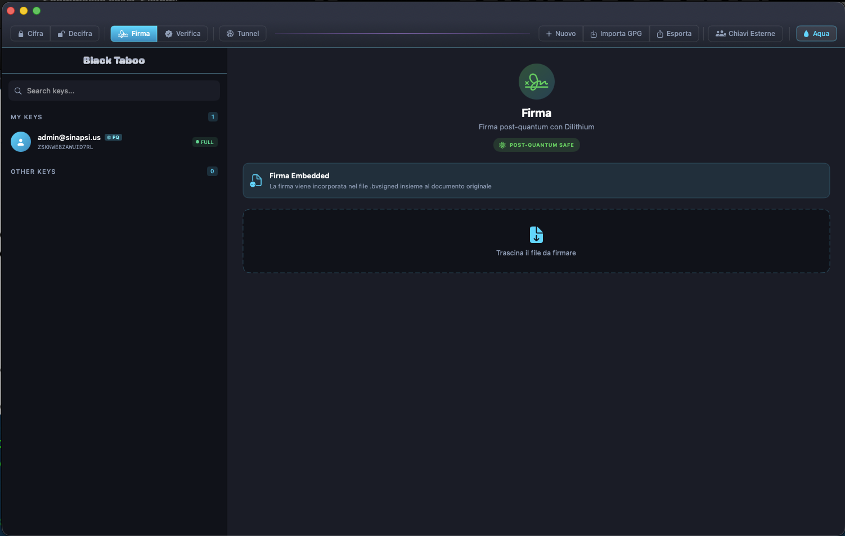Click the Verifica checkmark badge icon
The width and height of the screenshot is (845, 536).
(x=168, y=34)
